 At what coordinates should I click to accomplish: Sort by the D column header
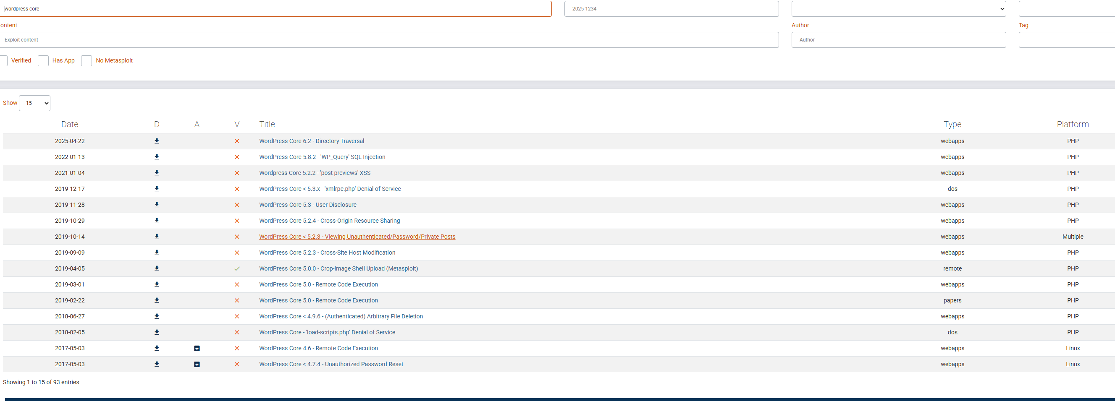click(x=157, y=125)
